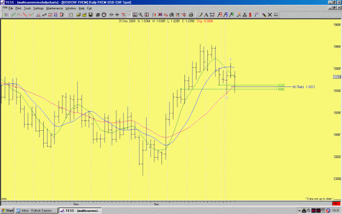The width and height of the screenshot is (342, 214).
Task: Open the Window menu
Action: 71,8
